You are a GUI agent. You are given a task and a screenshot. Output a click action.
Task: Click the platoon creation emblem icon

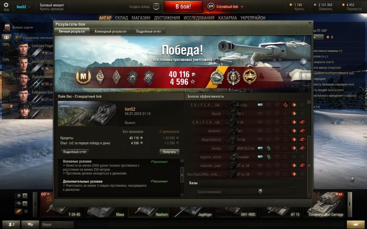(x=156, y=6)
